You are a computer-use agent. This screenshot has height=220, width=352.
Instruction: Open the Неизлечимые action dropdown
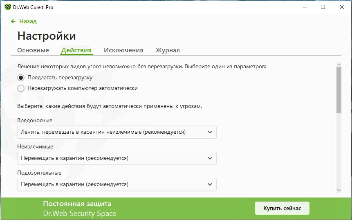pyautogui.click(x=117, y=158)
